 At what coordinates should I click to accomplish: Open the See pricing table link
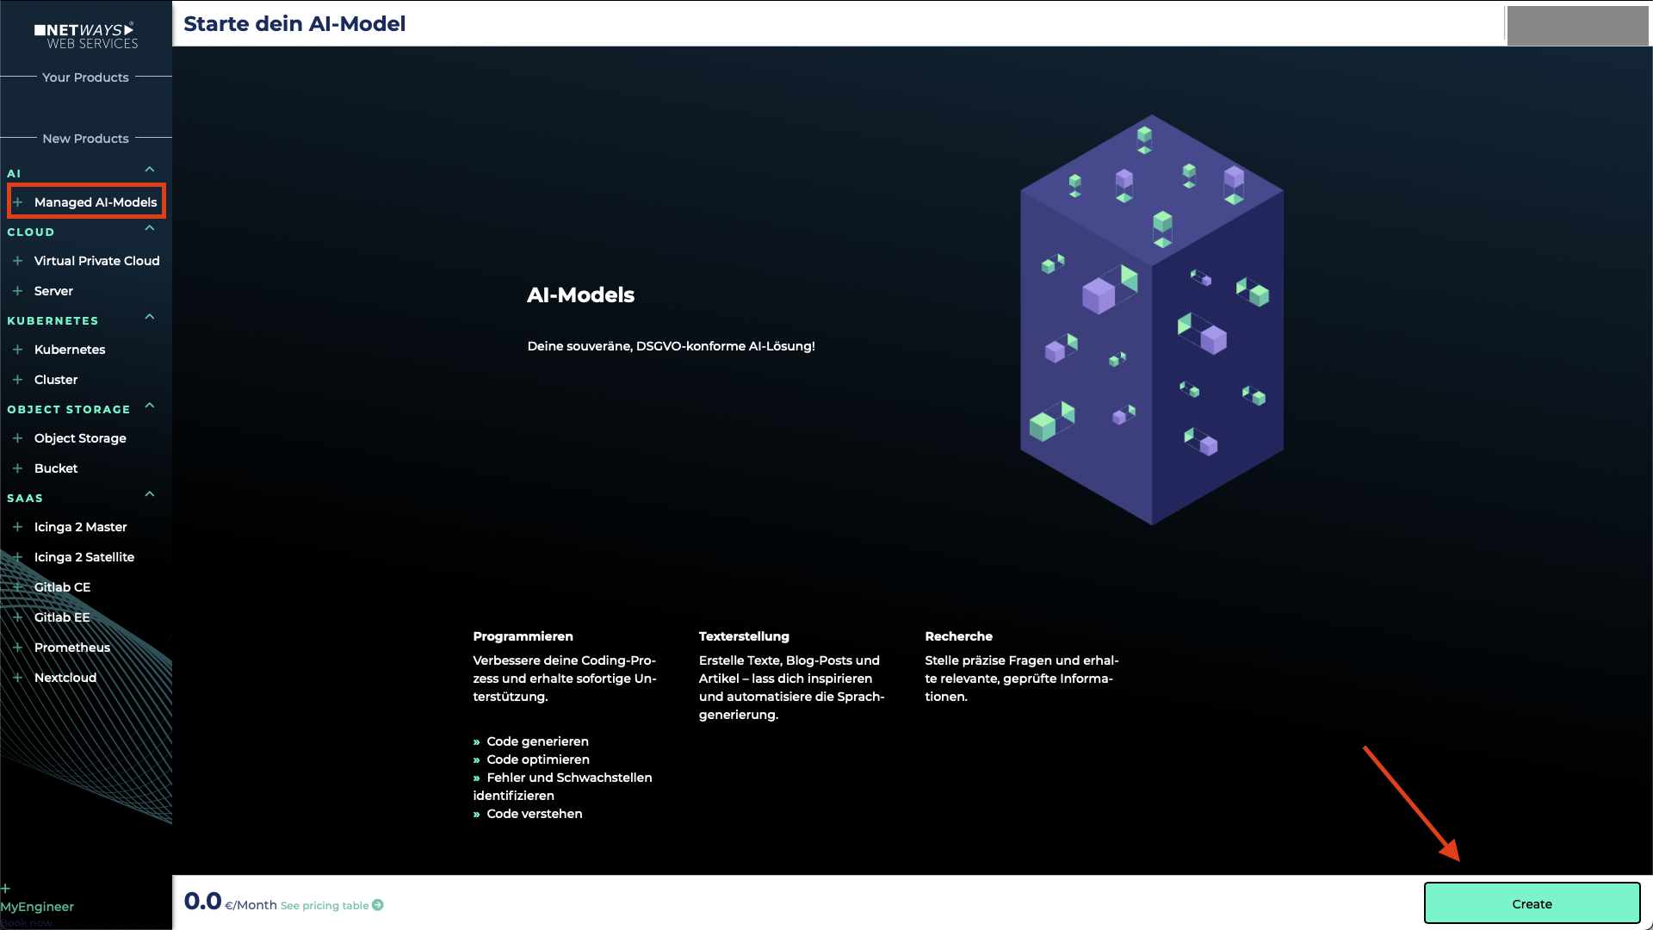pos(324,905)
